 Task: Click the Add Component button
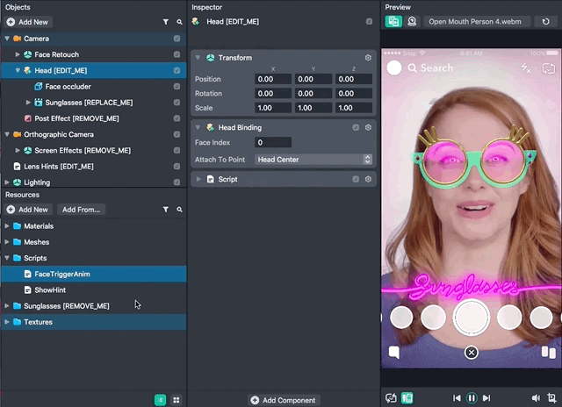pos(283,400)
